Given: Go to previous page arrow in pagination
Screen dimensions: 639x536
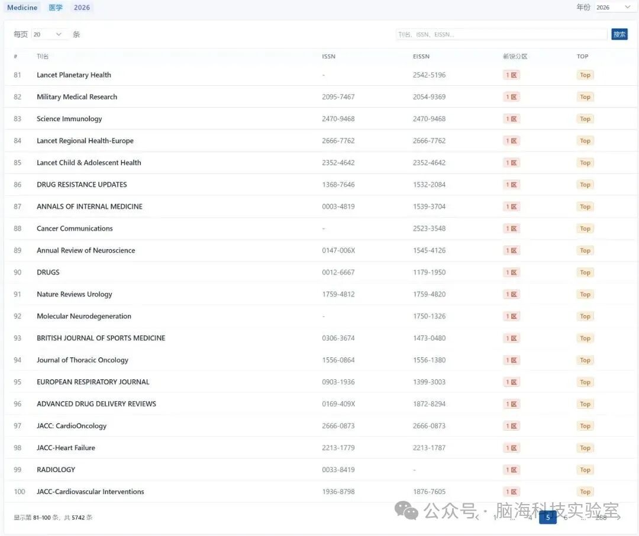Looking at the screenshot, I should click(x=477, y=518).
